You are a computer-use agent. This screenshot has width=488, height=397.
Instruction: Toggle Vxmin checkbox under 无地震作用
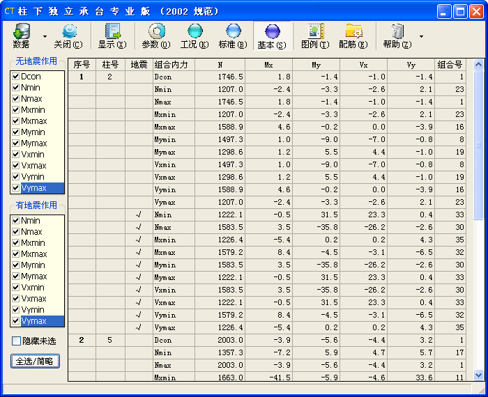tap(16, 155)
